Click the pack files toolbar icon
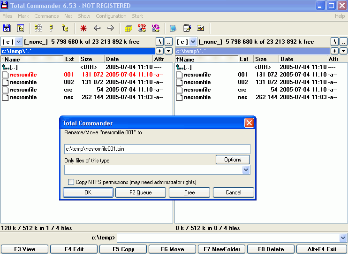This screenshot has height=254, width=348. click(129, 28)
